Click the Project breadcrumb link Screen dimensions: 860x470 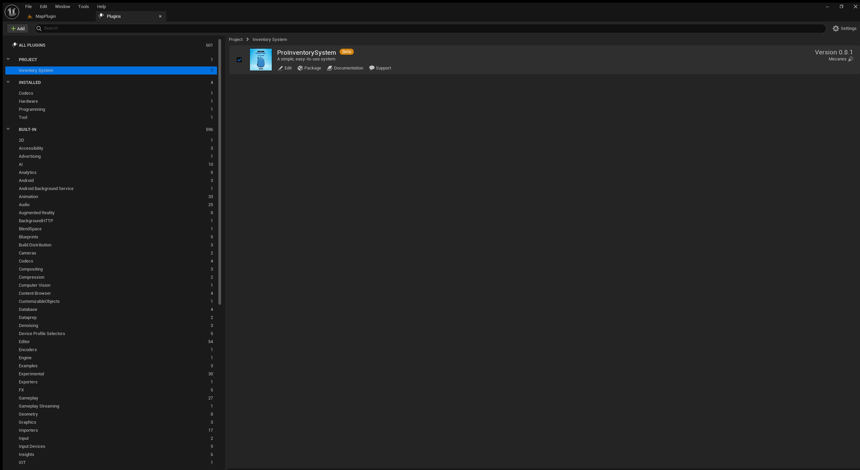click(236, 39)
